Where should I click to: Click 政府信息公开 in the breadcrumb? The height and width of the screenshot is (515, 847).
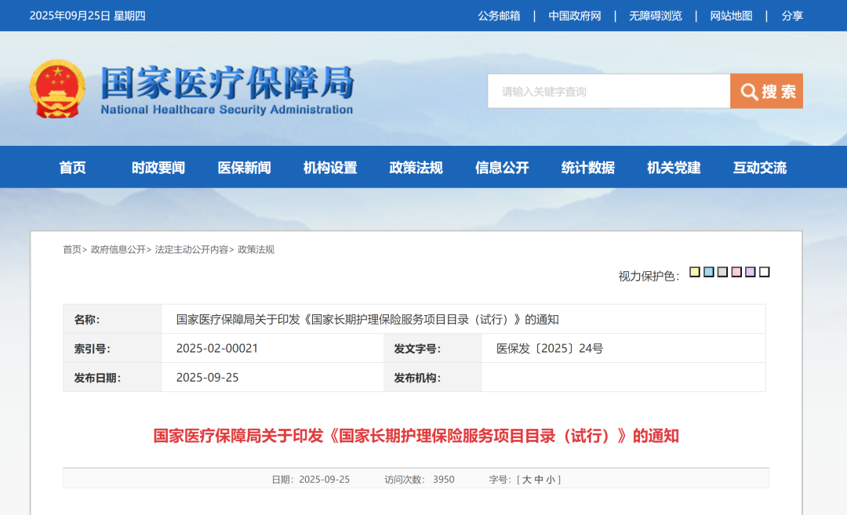pos(118,249)
